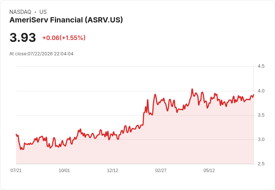Select the 3.93 current price value

pos(23,37)
